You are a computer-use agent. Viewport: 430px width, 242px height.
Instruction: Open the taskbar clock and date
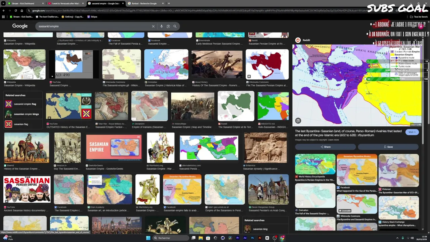click(422, 238)
